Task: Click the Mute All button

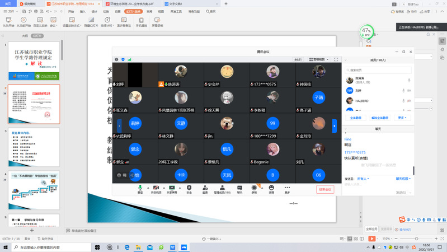Action: [359, 118]
